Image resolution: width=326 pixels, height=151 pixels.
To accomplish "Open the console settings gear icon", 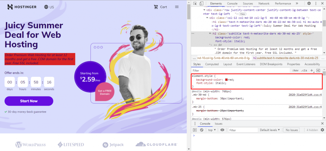I will point(322,130).
